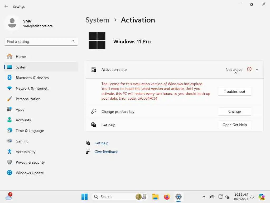The width and height of the screenshot is (270, 203).
Task: Click the Personalization paintbrush icon
Action: [9, 99]
